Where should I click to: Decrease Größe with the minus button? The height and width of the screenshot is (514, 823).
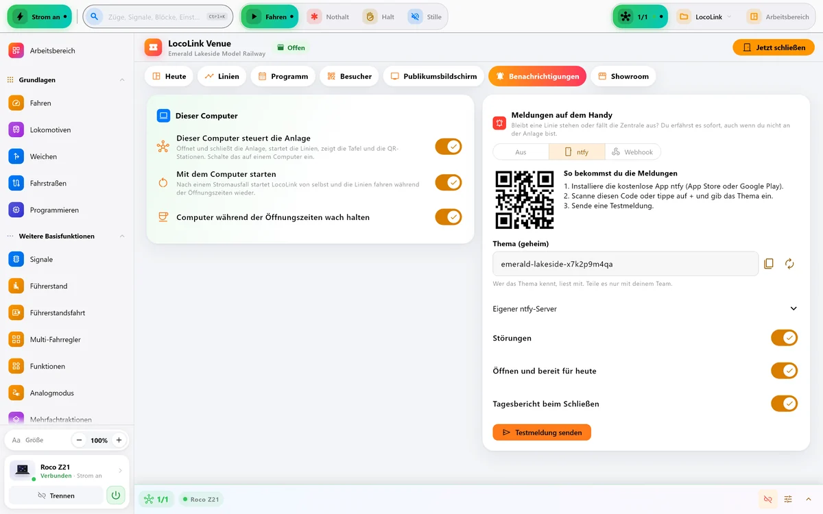tap(80, 440)
